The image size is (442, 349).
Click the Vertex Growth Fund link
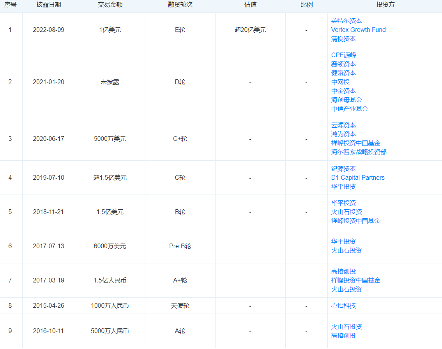click(358, 30)
